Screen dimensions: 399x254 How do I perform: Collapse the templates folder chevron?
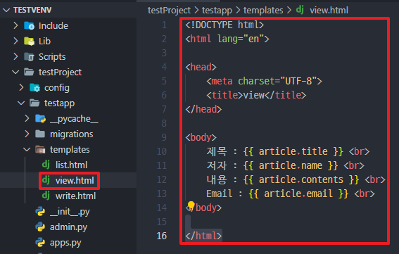coord(27,150)
